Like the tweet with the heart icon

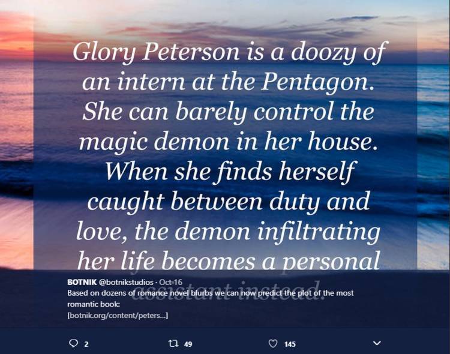tap(272, 343)
